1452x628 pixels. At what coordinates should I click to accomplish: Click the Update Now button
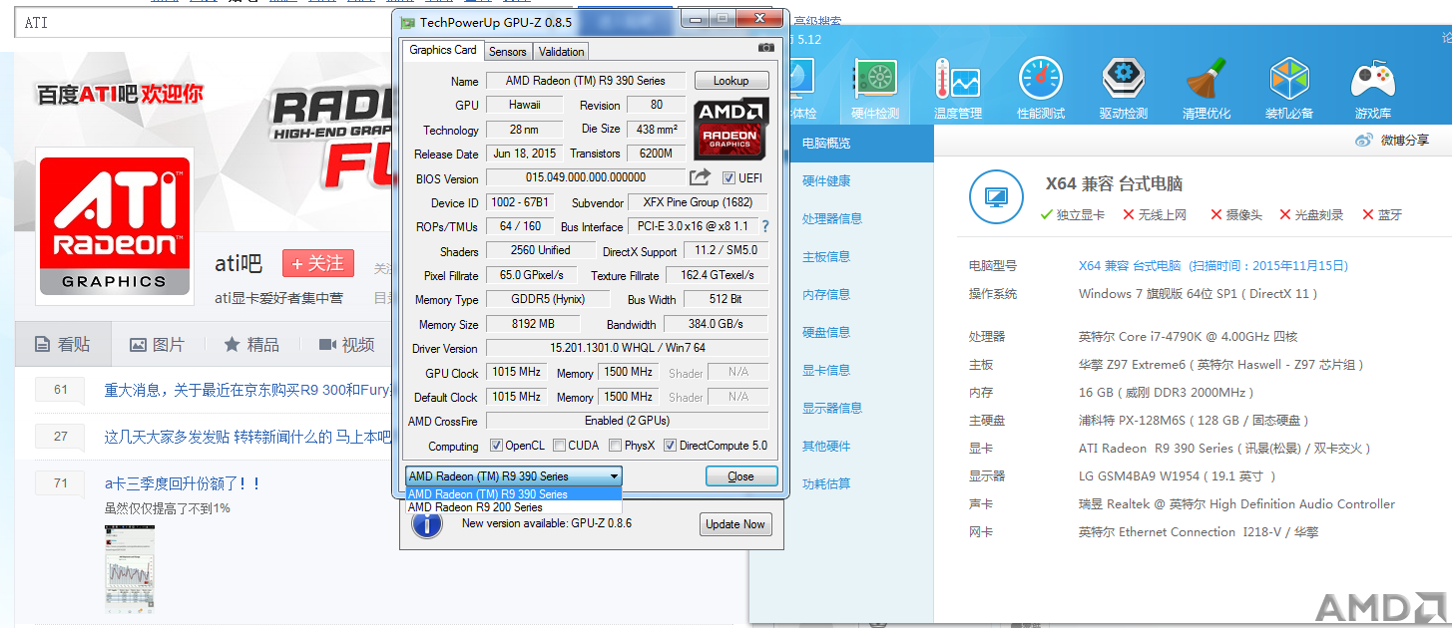[735, 524]
